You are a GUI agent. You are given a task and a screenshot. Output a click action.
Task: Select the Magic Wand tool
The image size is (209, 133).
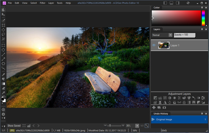pos(3,39)
